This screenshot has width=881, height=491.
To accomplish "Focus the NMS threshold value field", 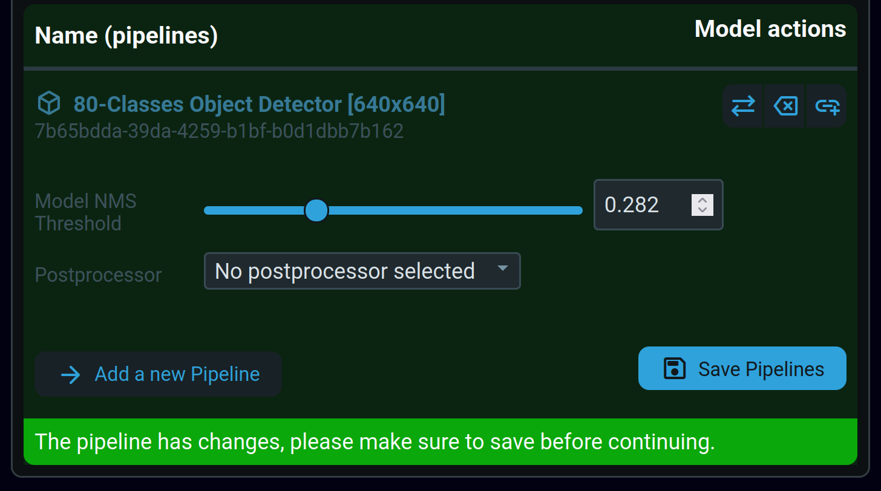I will click(x=641, y=205).
